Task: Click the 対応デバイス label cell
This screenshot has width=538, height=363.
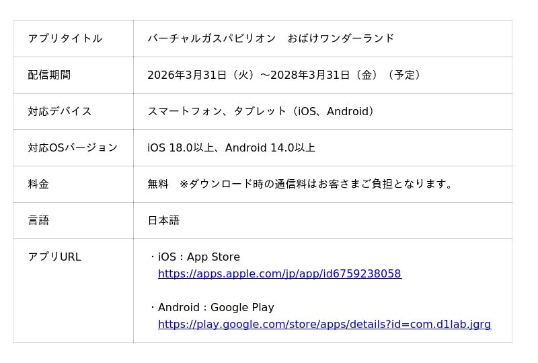Action: coord(60,111)
